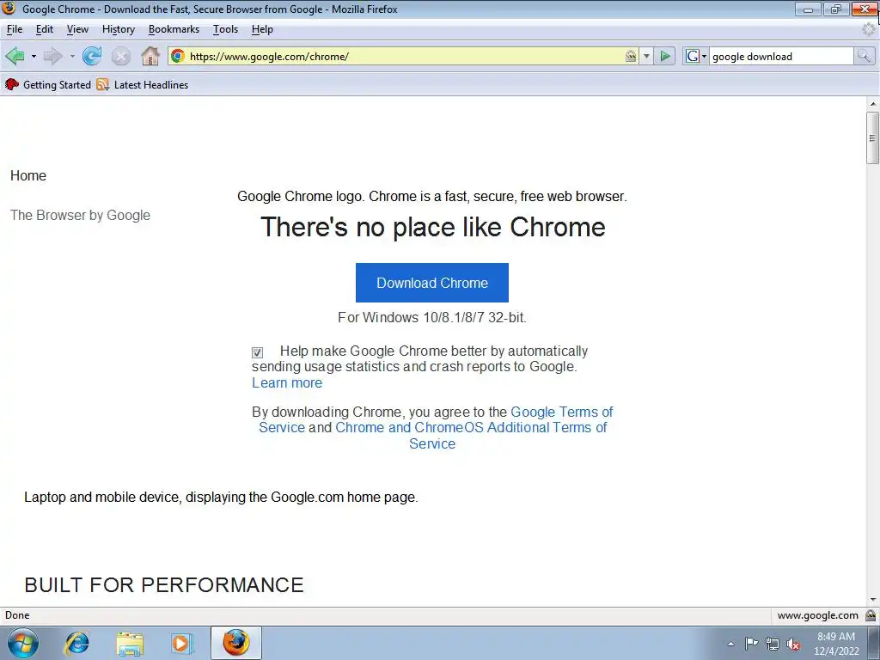Click the Getting Started bookmark icon
Viewport: 880px width, 660px height.
[12, 85]
